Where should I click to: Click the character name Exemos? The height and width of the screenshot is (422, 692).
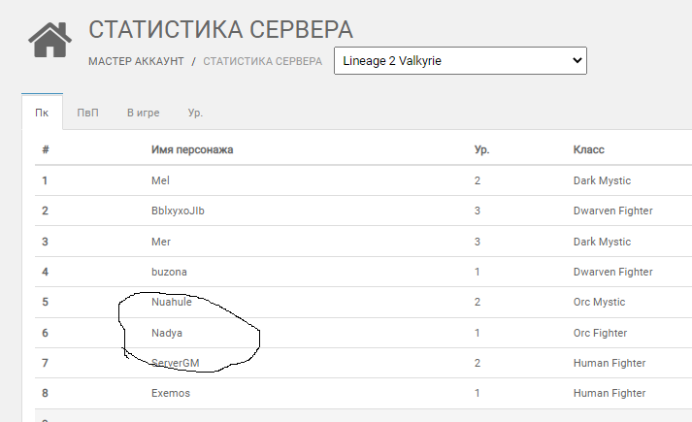coord(171,393)
